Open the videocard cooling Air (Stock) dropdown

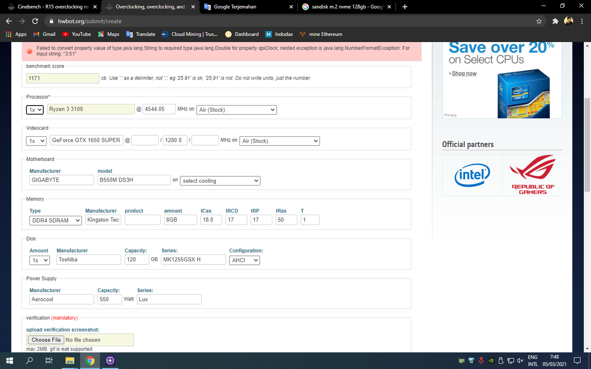[x=279, y=141]
